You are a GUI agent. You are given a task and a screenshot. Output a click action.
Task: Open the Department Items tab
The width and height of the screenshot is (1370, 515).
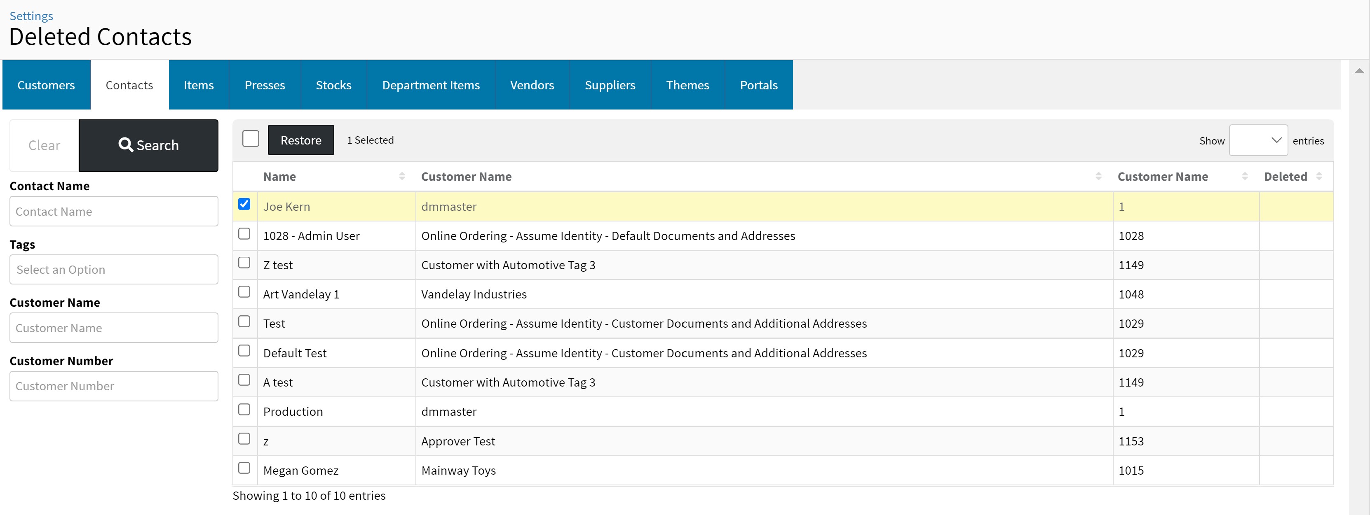[x=431, y=85]
